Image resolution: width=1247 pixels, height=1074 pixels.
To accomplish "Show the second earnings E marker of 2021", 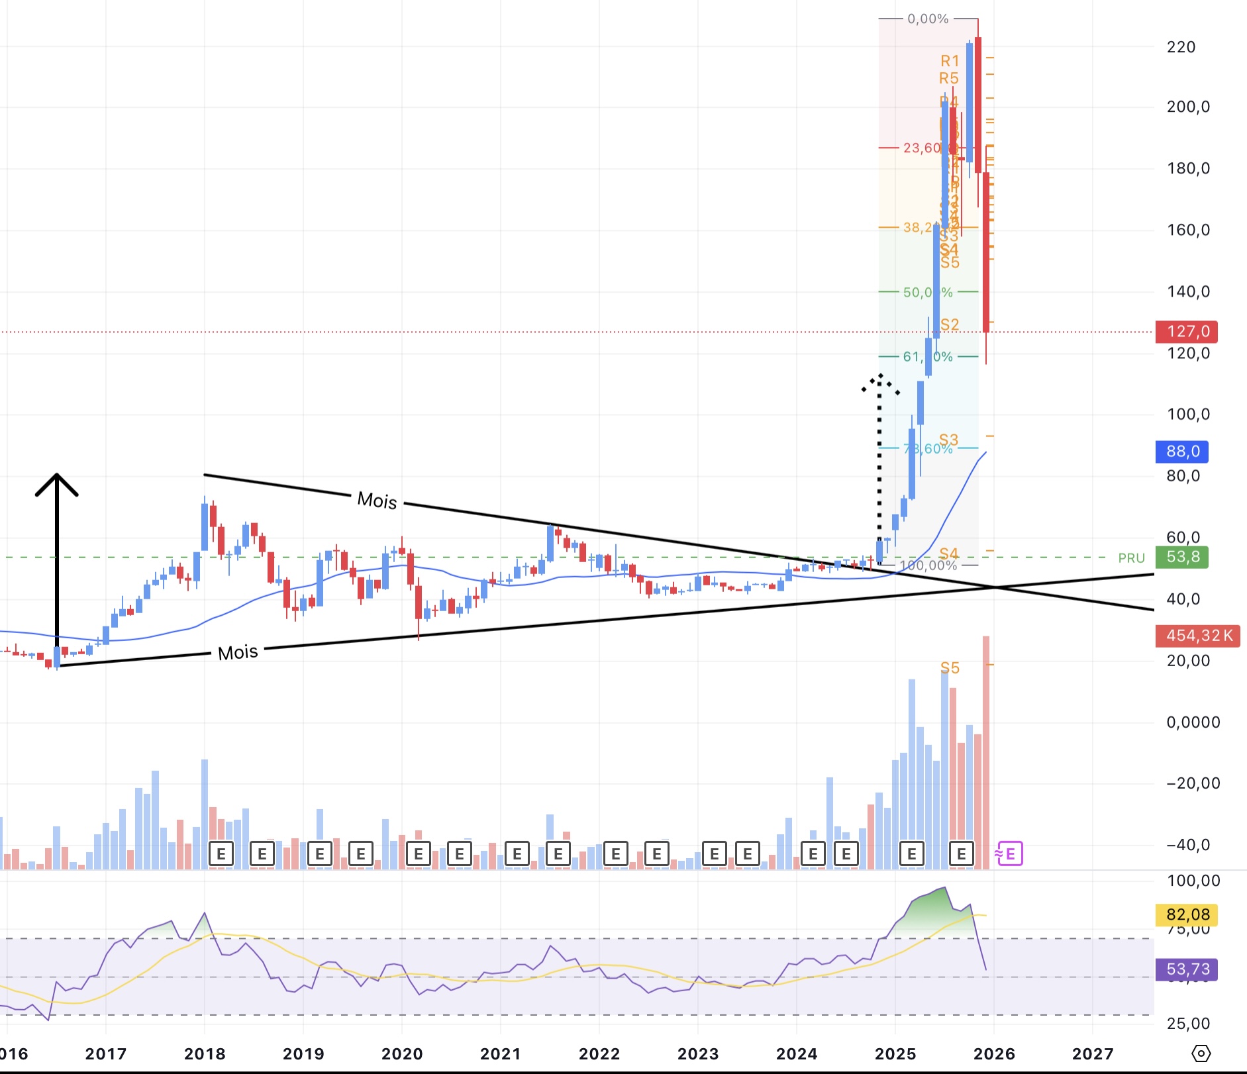I will coord(558,854).
